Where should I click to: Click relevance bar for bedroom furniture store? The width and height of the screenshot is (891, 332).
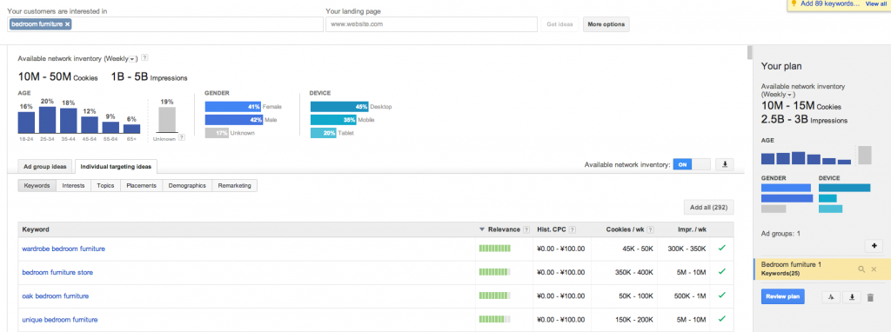click(x=495, y=272)
